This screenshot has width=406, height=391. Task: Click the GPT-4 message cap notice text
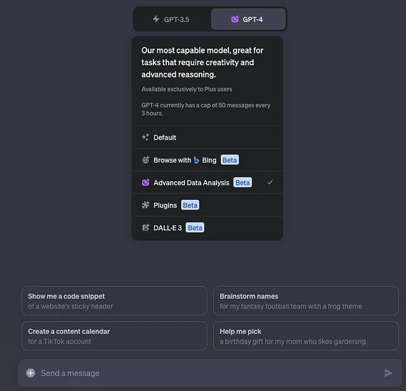tap(206, 109)
